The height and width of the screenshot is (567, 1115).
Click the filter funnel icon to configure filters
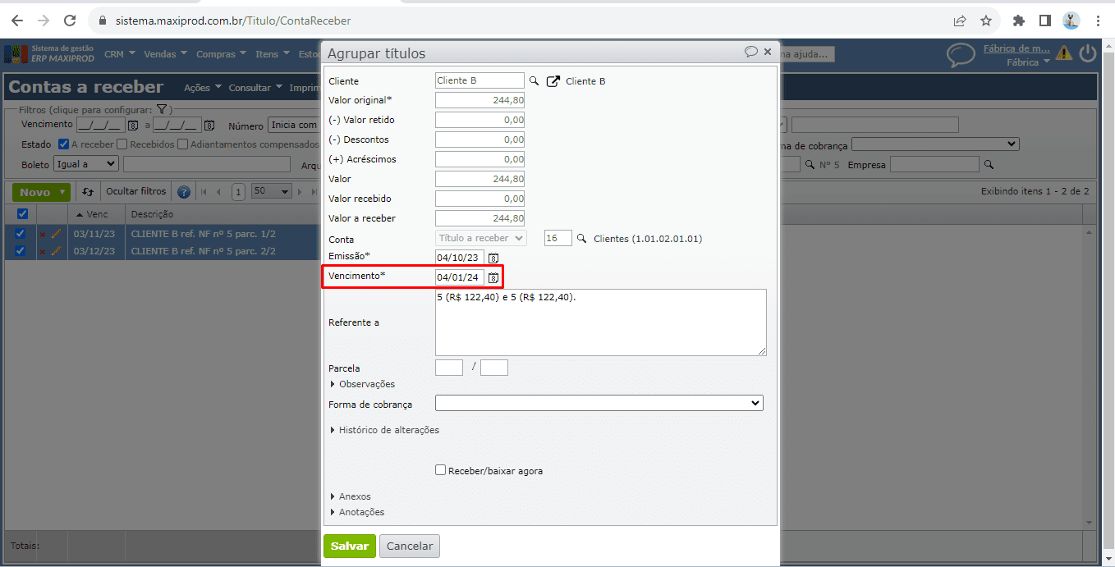162,109
